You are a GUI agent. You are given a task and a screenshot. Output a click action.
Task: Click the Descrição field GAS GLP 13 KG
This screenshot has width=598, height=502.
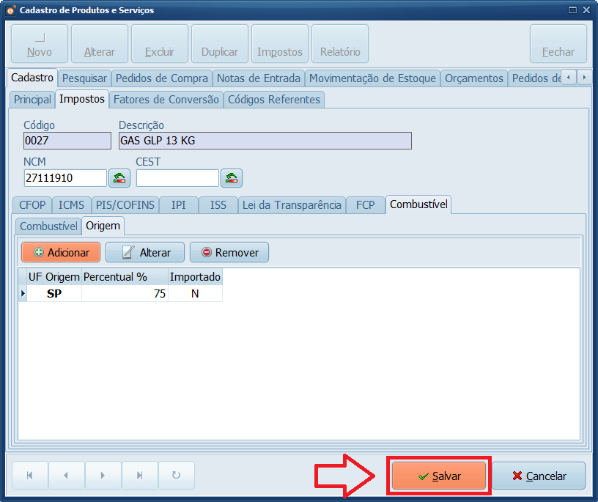(x=265, y=141)
